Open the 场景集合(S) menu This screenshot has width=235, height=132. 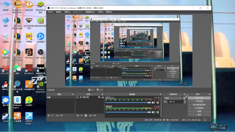(x=90, y=12)
